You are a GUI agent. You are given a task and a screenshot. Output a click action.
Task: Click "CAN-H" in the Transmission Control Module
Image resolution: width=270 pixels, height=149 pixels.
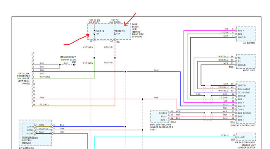[x=30, y=127]
